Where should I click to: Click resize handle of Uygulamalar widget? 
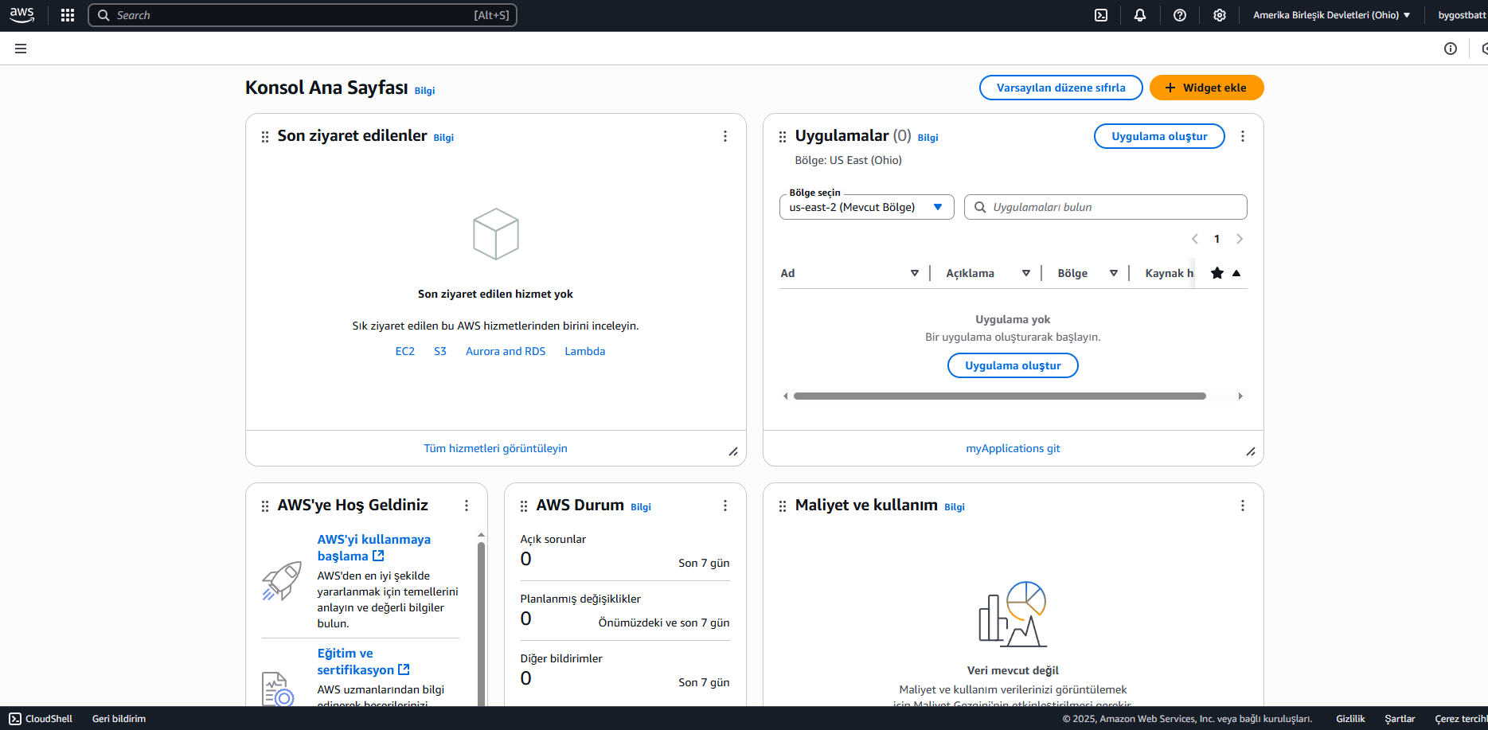[1251, 451]
